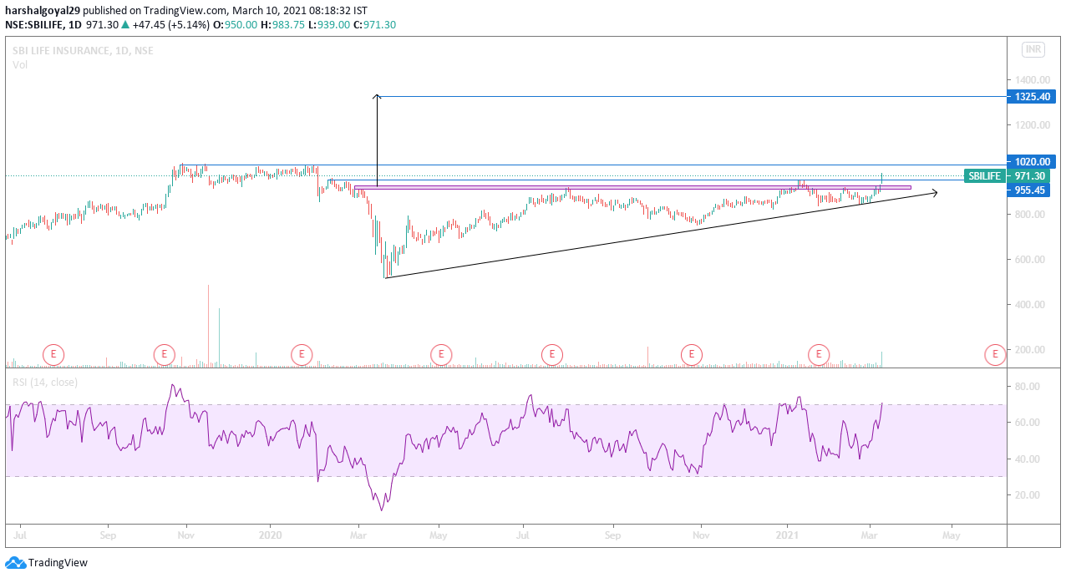Click the harshalgoyal29 author name
The image size is (1066, 578).
coord(43,10)
